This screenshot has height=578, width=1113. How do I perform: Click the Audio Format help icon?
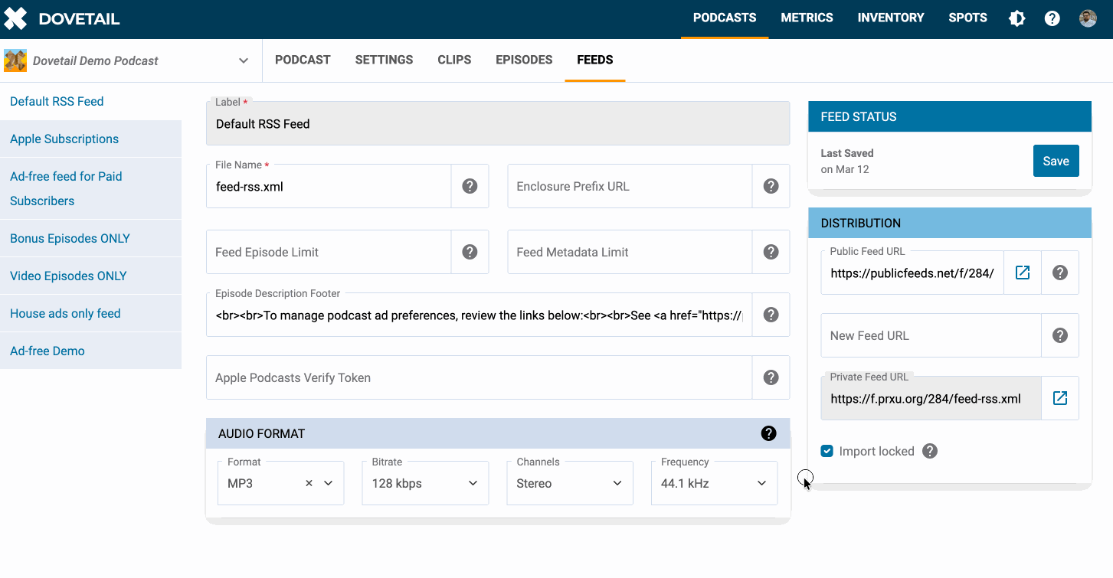tap(768, 433)
